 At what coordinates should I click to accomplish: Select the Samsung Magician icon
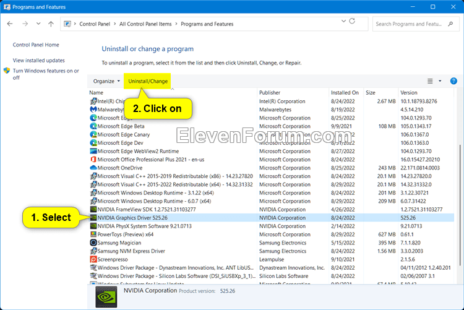click(x=93, y=243)
